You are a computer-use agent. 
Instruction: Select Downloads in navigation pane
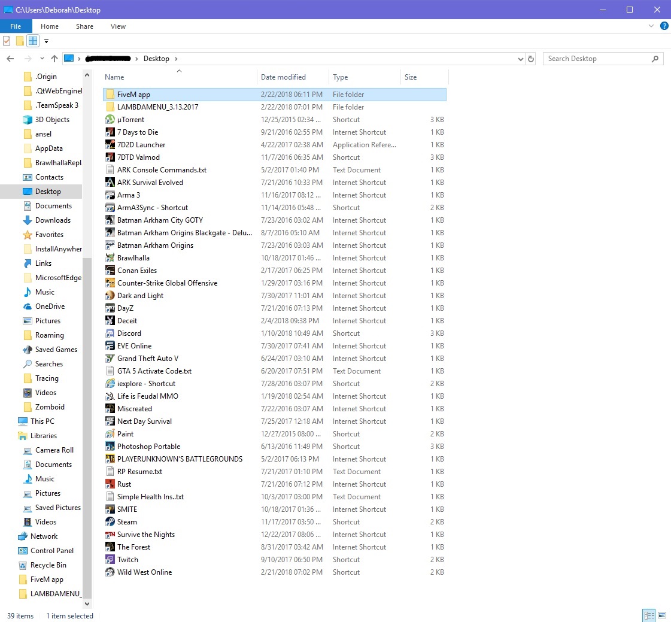tap(53, 220)
